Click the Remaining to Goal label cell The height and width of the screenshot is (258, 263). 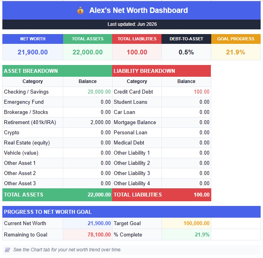[33, 235]
